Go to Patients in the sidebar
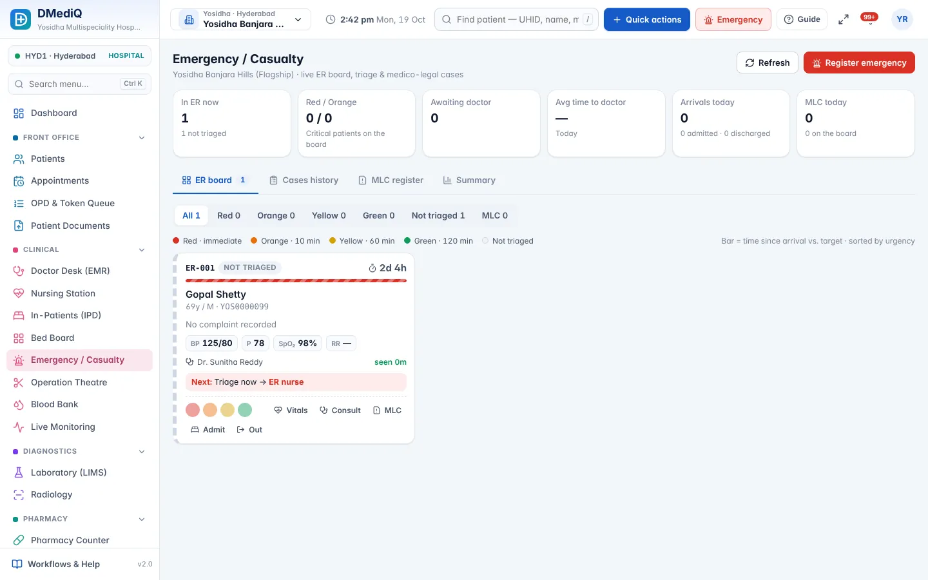 pyautogui.click(x=79, y=159)
